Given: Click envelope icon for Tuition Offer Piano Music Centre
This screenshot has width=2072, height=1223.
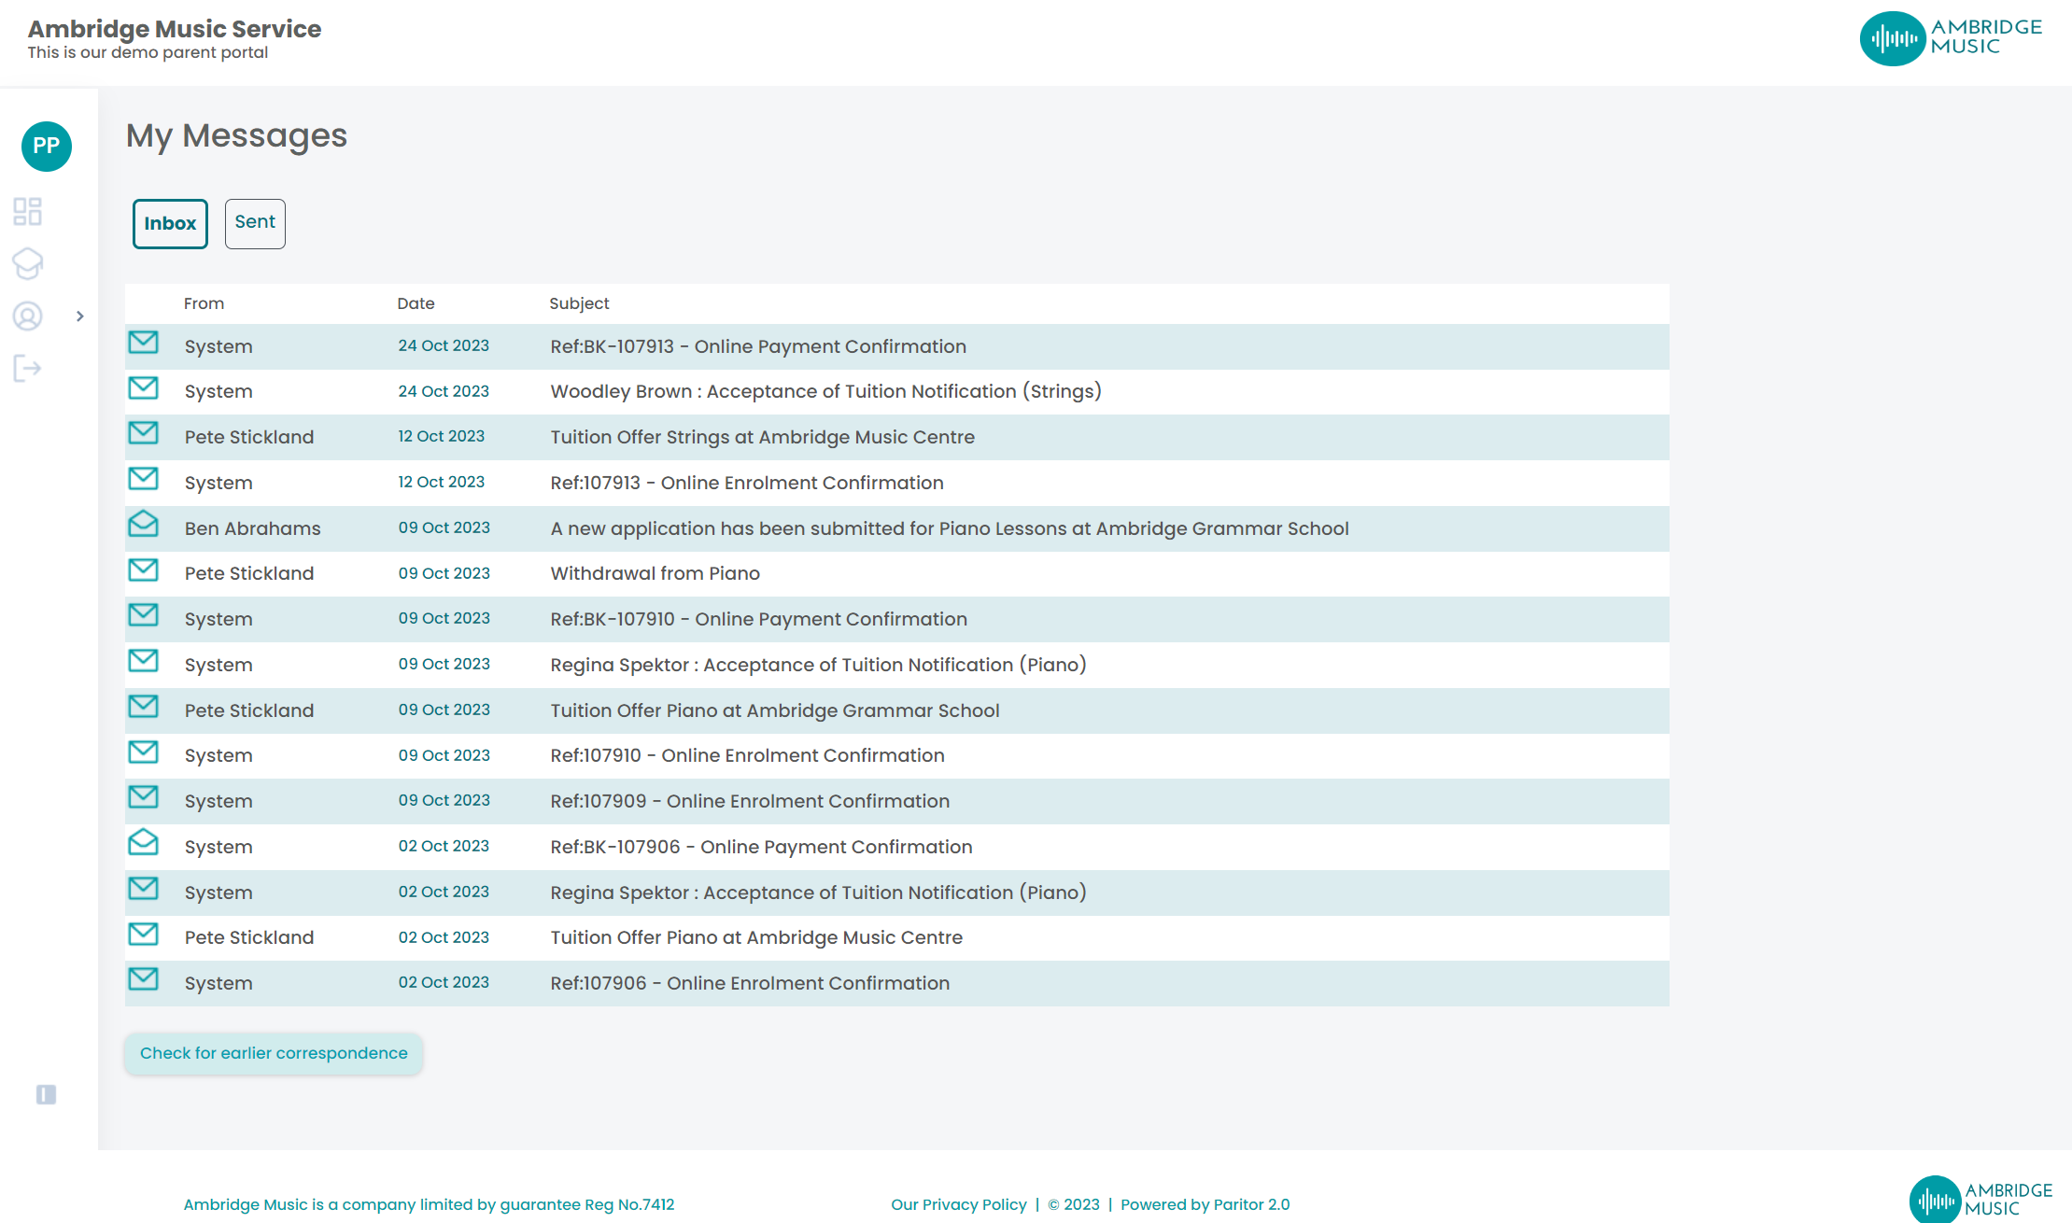Looking at the screenshot, I should pos(143,934).
